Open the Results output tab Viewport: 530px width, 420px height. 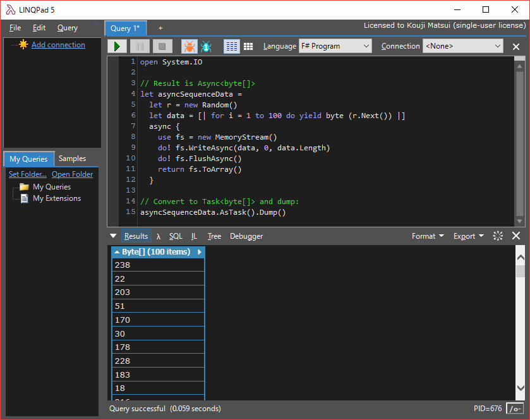136,236
